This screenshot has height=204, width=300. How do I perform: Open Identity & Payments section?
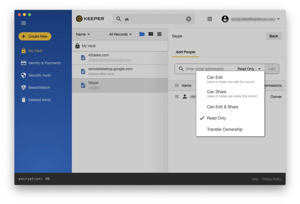41,63
